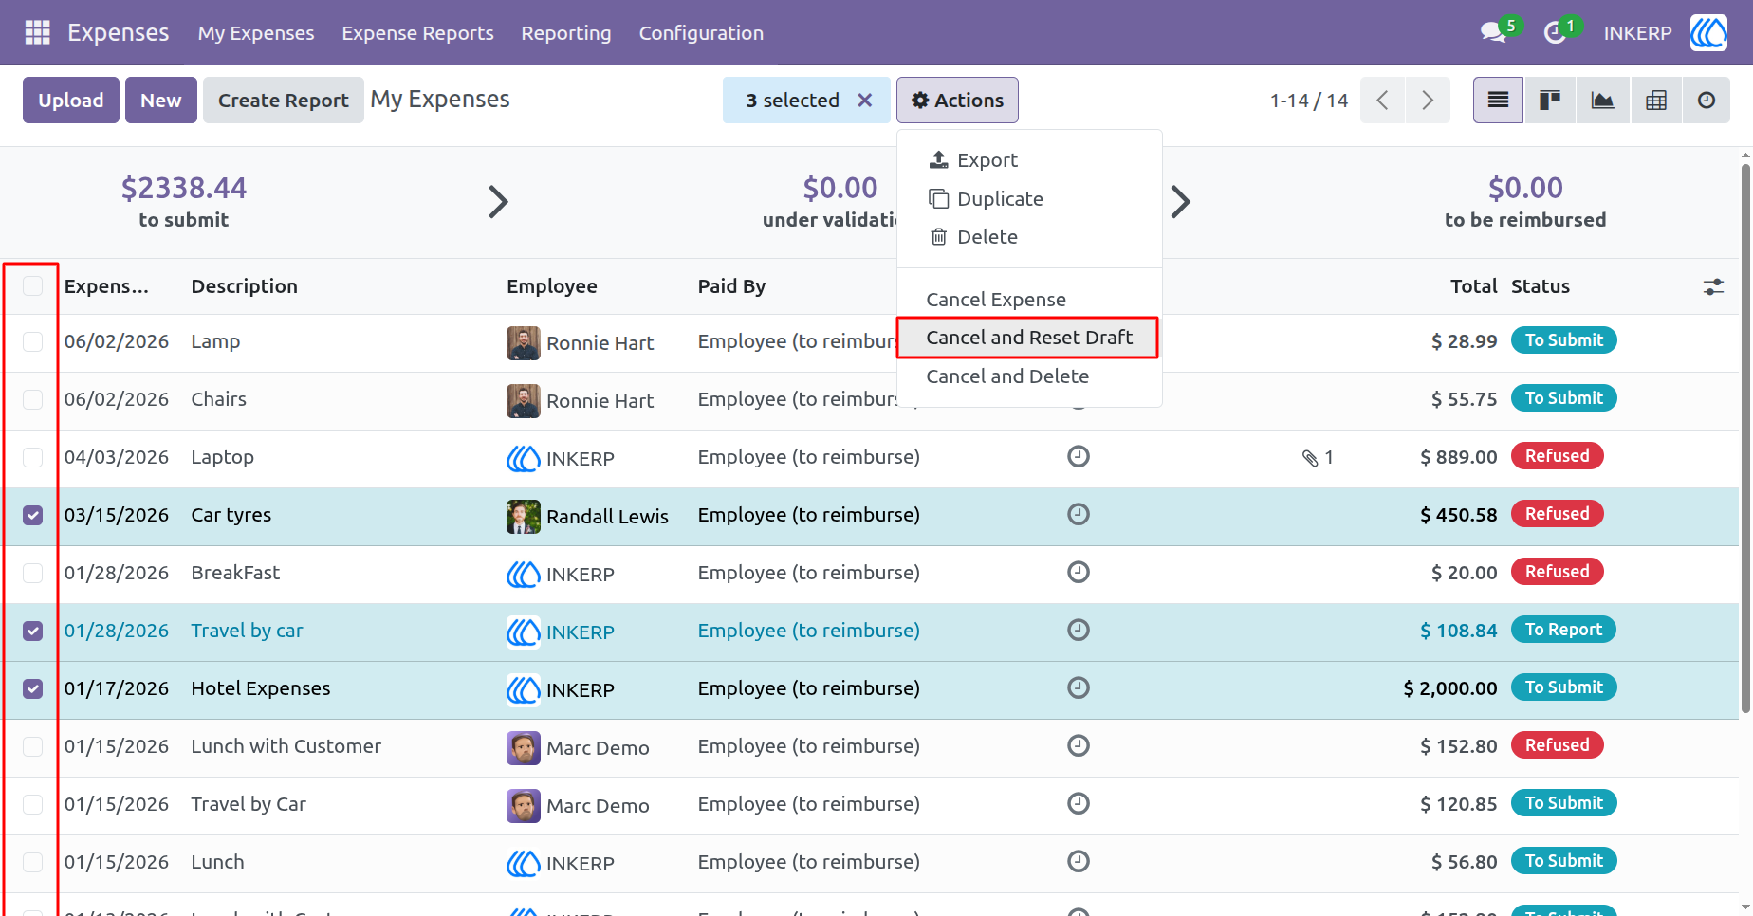1753x916 pixels.
Task: Go to previous page of records
Action: (x=1383, y=101)
